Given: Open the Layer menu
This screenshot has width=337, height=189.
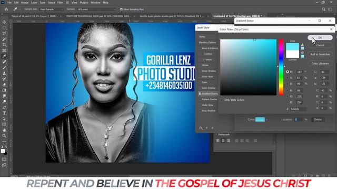Looking at the screenshot, I should (x=34, y=3).
